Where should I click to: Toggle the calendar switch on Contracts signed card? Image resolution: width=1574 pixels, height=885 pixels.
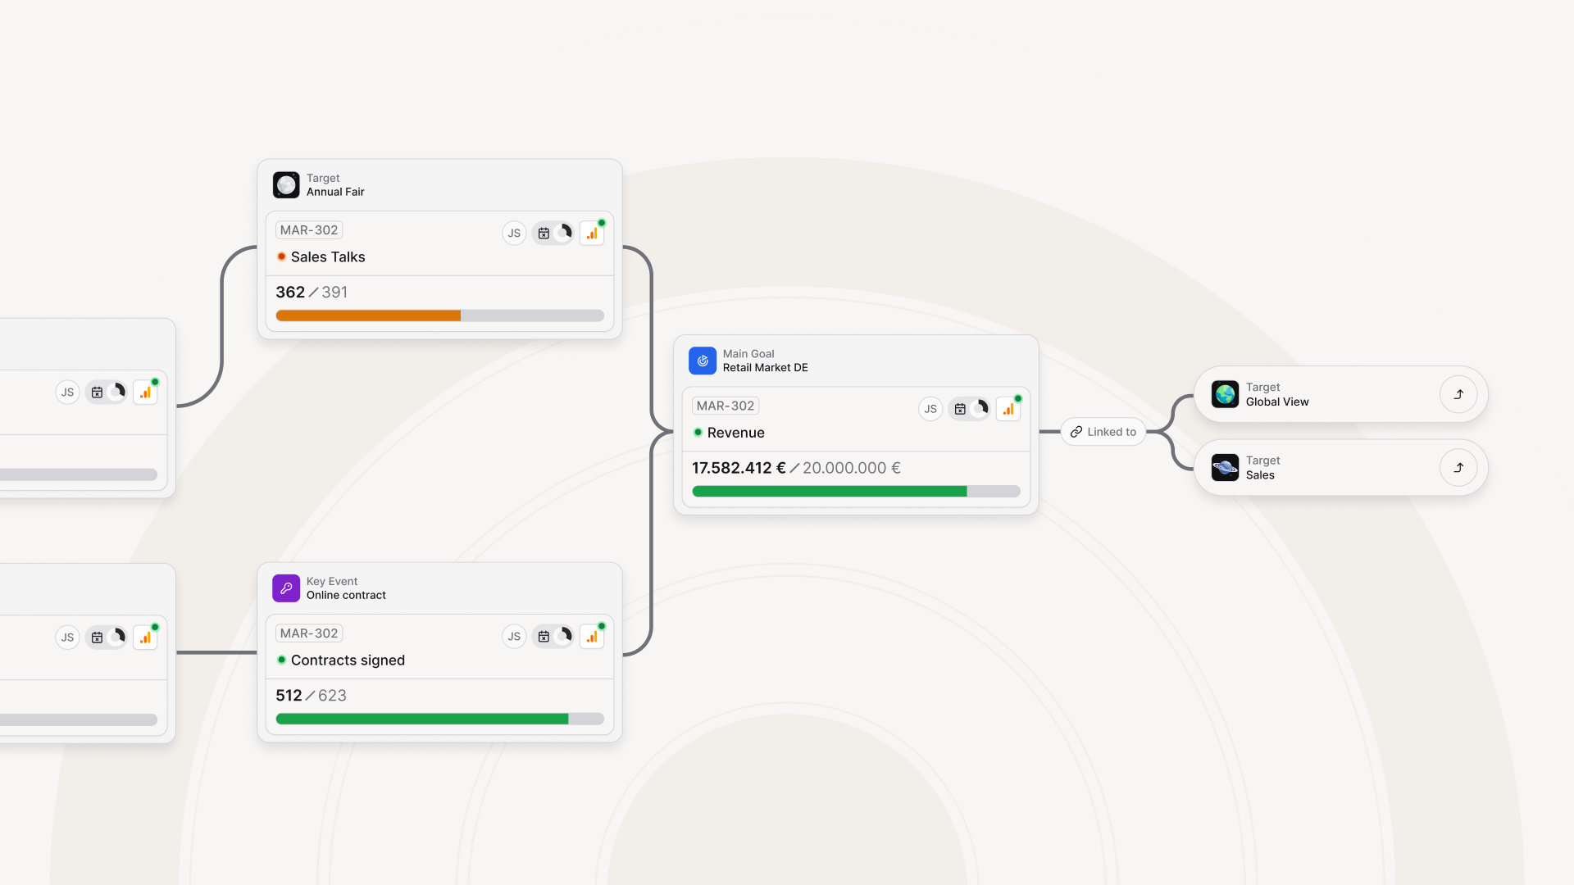click(553, 637)
